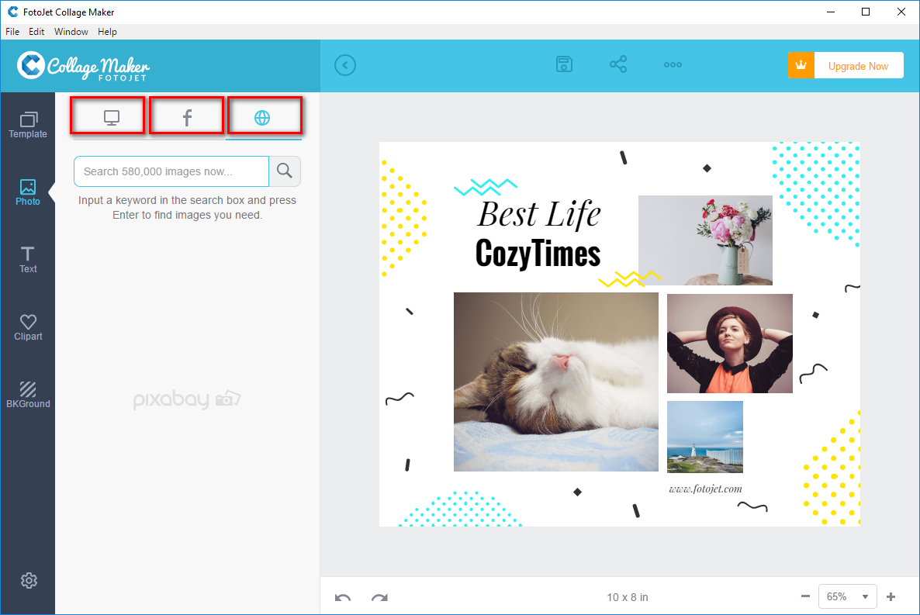Go back using the circled arrow
The image size is (920, 615).
[345, 65]
